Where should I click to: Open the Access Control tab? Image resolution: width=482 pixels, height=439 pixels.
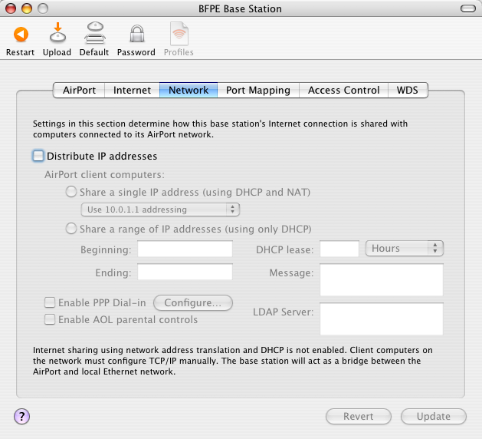tap(343, 91)
